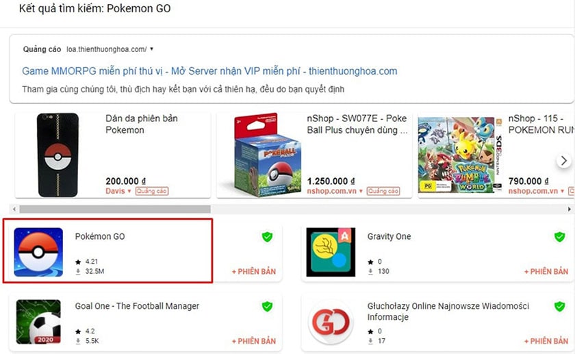Advance the product carousel with right chevron
Viewport: 575px width, 354px height.
click(x=563, y=161)
